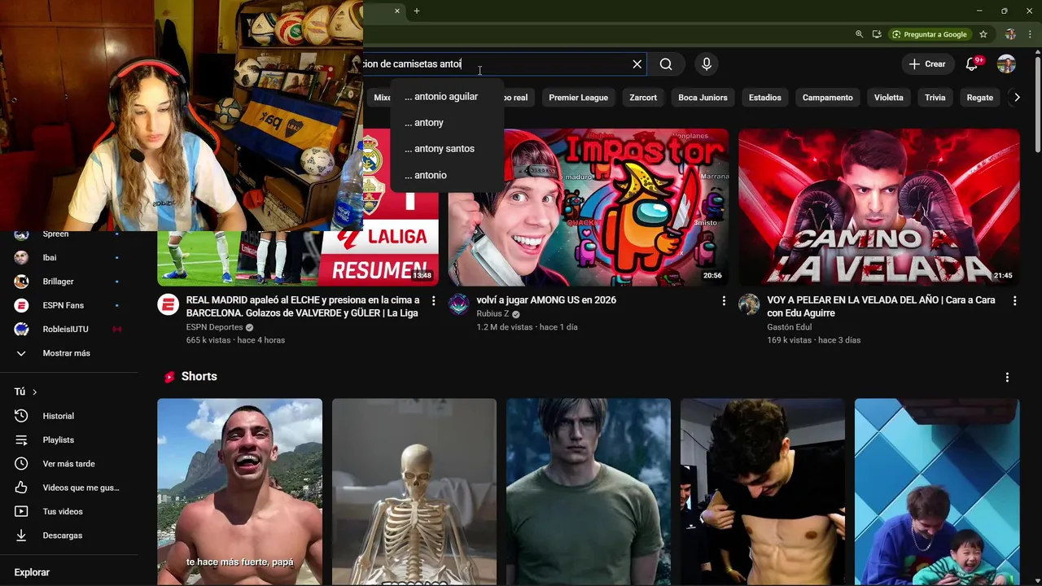This screenshot has height=586, width=1042.
Task: Open the Leon Resident Evil Short
Action: point(588,492)
